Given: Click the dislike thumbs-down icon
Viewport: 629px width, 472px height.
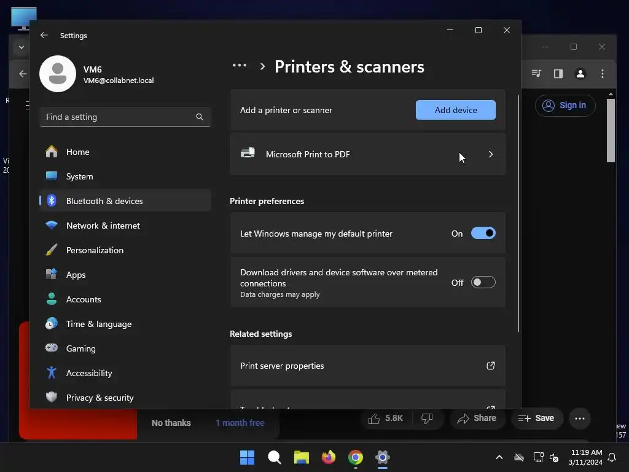Looking at the screenshot, I should pyautogui.click(x=427, y=419).
